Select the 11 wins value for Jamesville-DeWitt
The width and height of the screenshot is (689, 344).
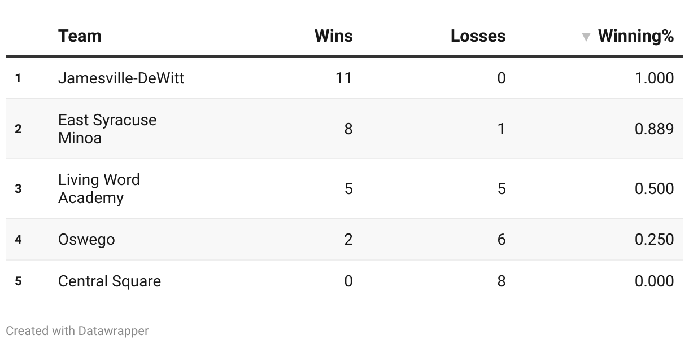pyautogui.click(x=344, y=78)
